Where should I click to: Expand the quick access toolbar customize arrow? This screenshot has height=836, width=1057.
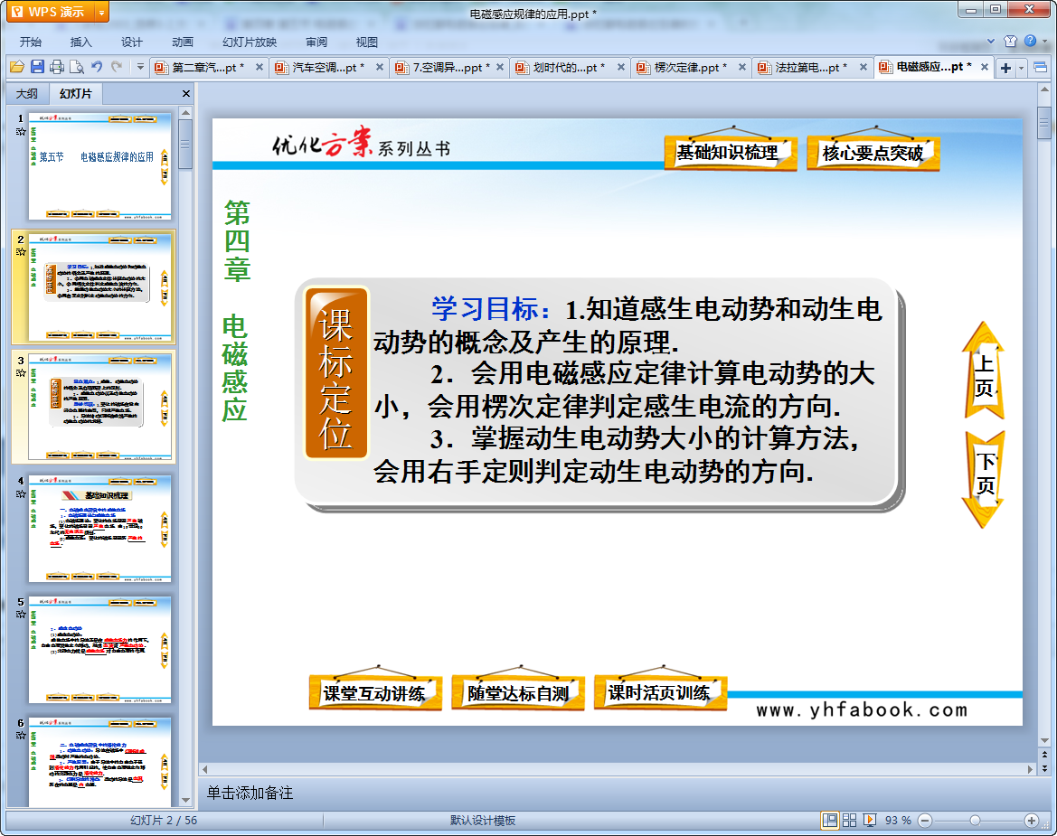pos(140,67)
